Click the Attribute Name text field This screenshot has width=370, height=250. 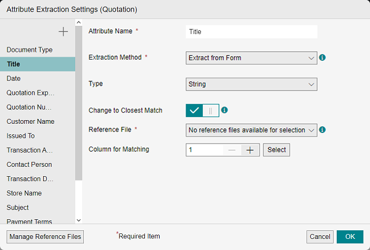point(251,31)
